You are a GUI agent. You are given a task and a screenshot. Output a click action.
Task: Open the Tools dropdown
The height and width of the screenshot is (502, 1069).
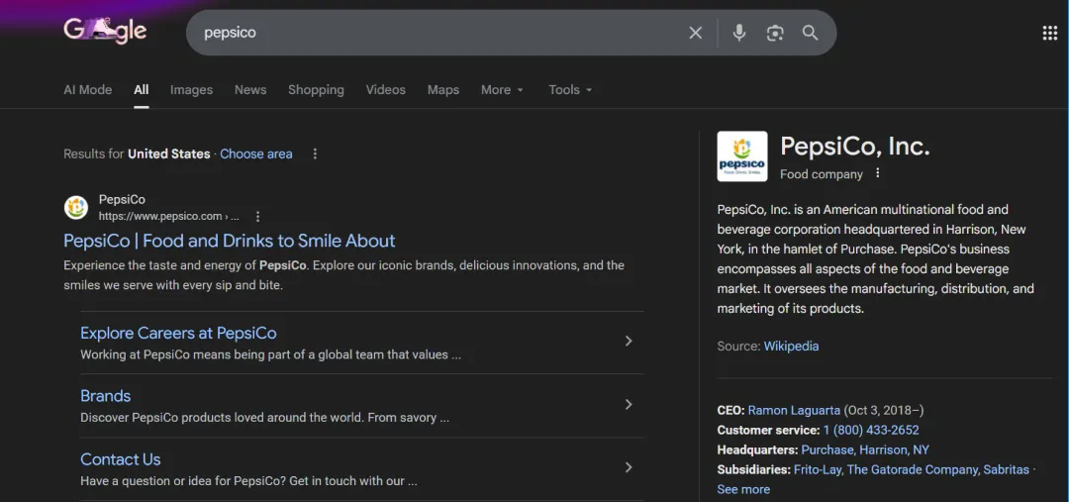pyautogui.click(x=571, y=90)
